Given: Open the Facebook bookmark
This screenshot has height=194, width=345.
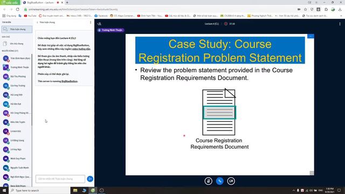Looking at the screenshot, I should [x=101, y=16].
